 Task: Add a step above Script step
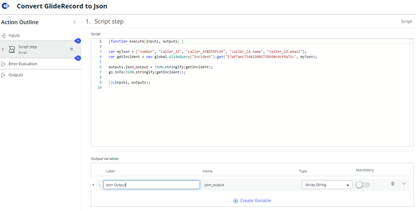coord(78,41)
